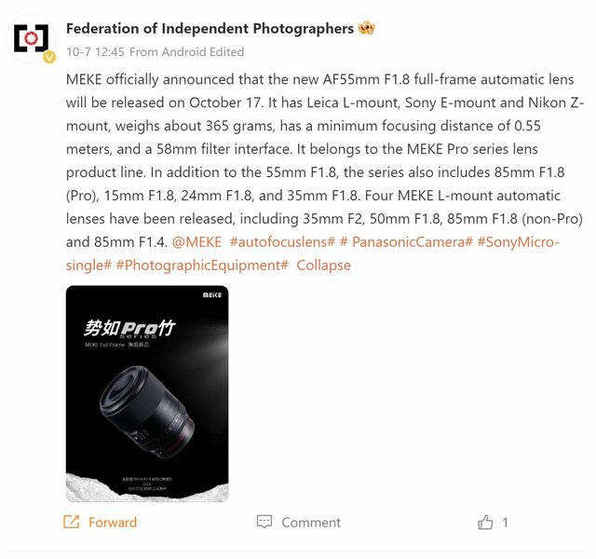Click the Forward share arrow icon
This screenshot has height=559, width=596.
click(71, 523)
